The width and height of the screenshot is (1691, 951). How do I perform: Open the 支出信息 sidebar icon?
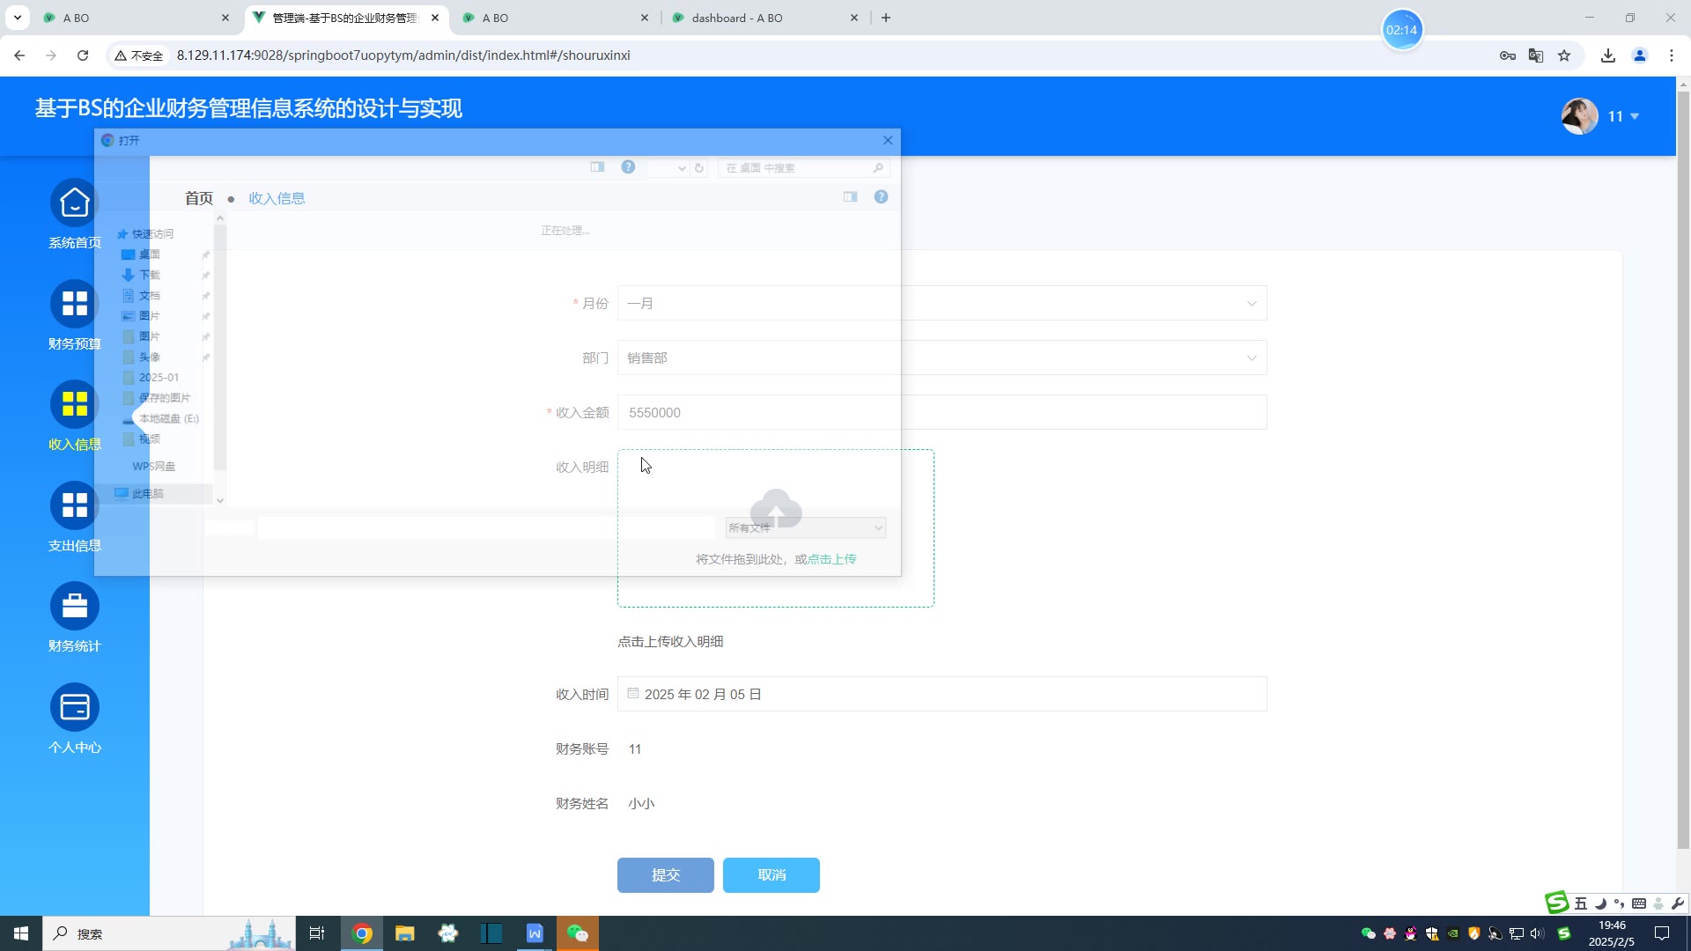pos(75,505)
